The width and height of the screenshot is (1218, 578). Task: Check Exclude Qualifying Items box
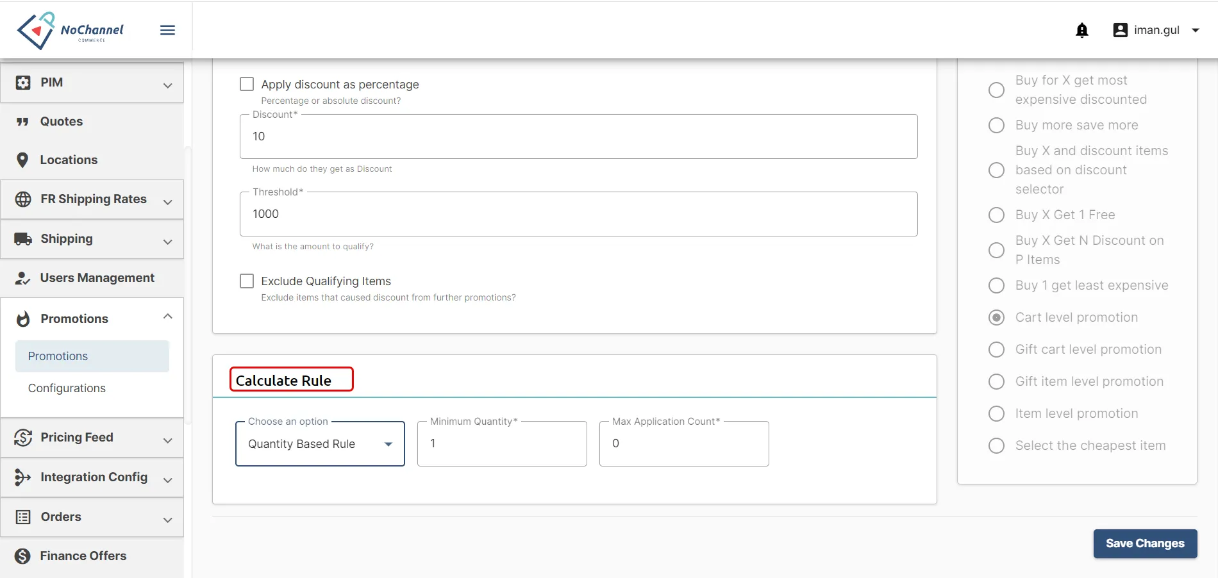tap(247, 281)
